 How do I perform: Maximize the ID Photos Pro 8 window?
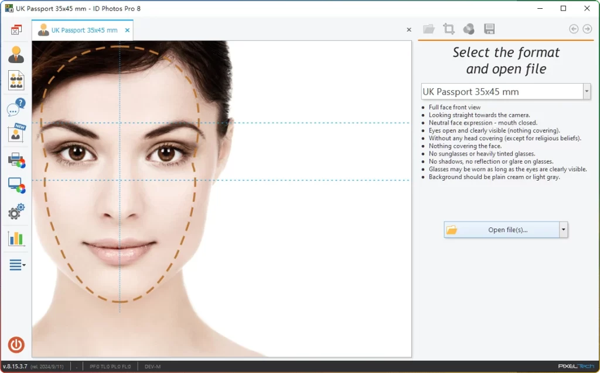563,8
